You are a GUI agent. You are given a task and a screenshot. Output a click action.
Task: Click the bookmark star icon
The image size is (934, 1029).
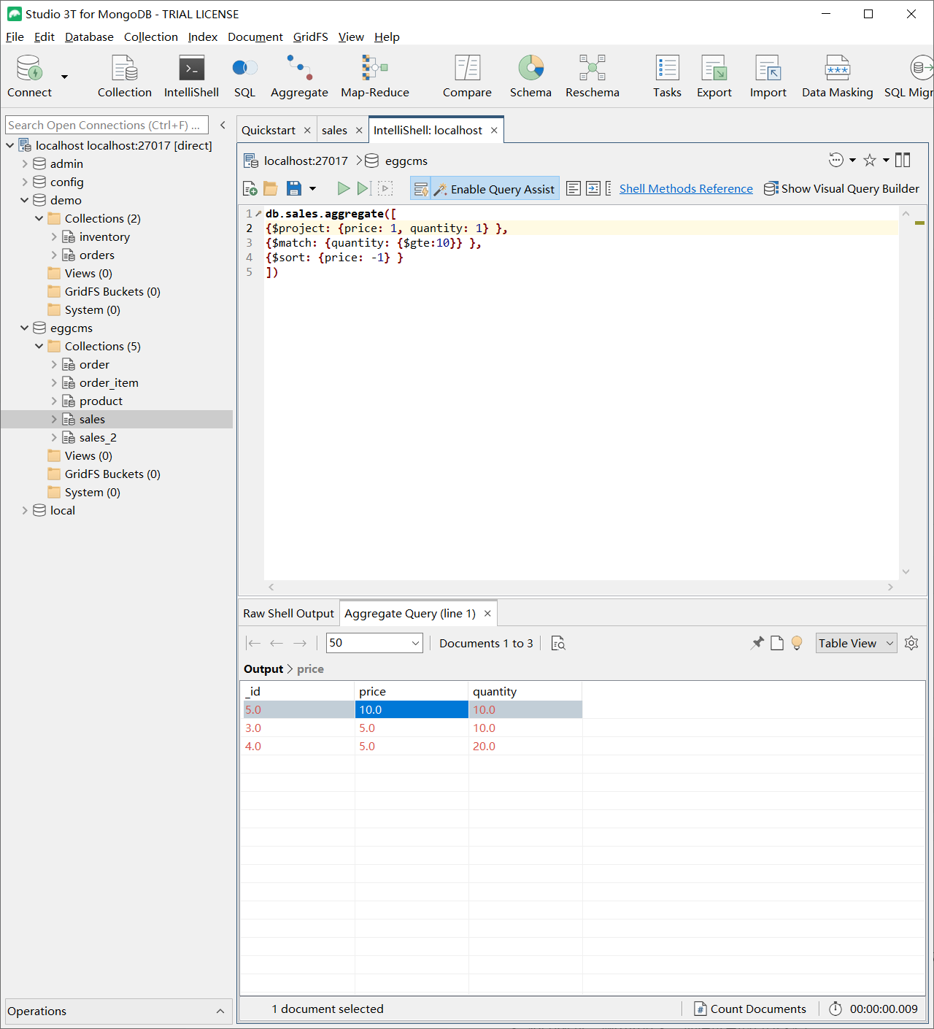coord(870,161)
